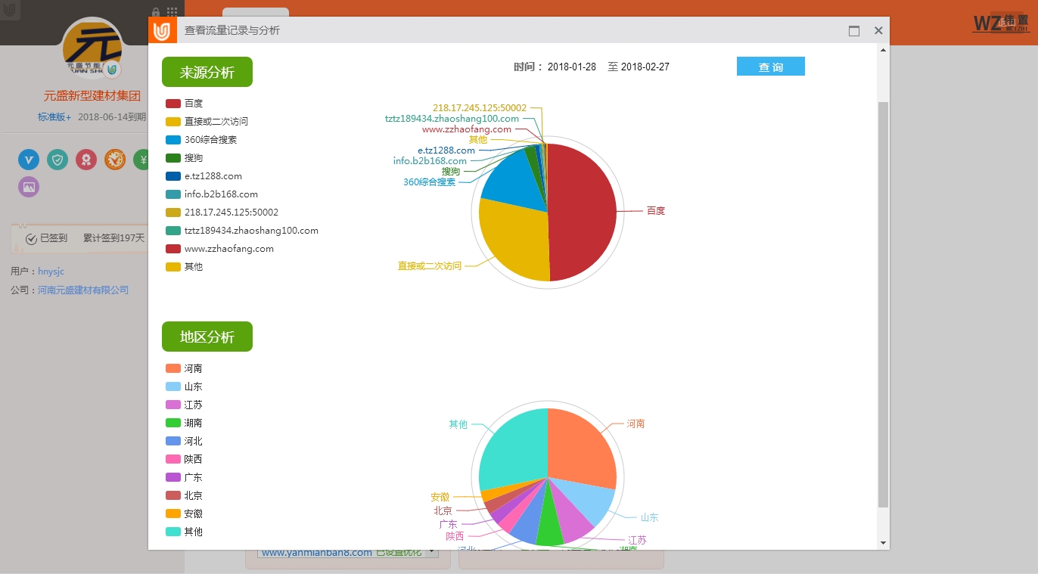
Task: Open the yanmianban8.com website dropdown
Action: tap(432, 553)
